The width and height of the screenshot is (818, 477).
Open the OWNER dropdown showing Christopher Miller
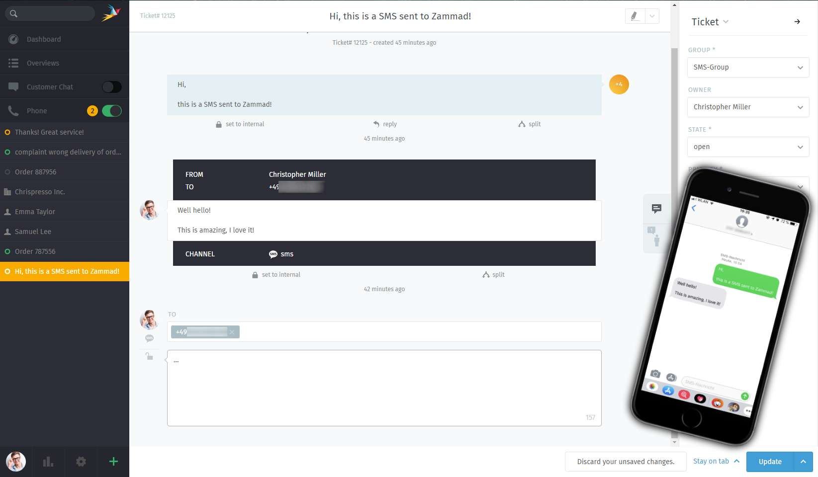point(748,107)
